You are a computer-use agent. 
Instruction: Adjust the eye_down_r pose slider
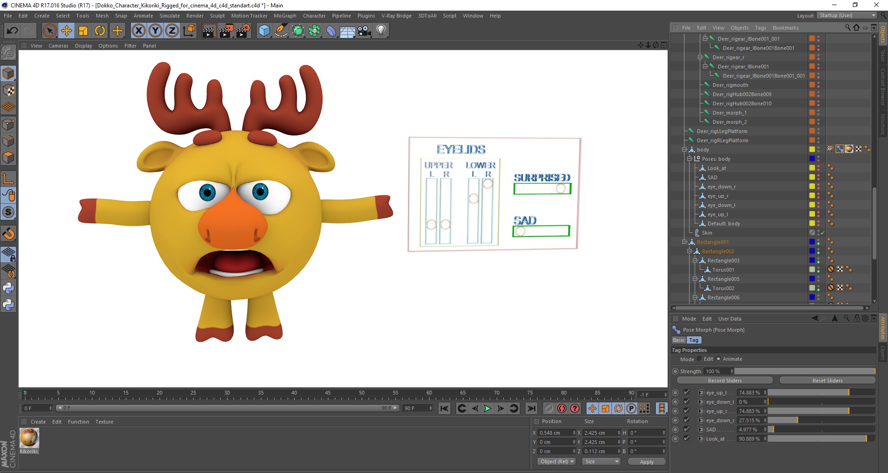point(821,420)
